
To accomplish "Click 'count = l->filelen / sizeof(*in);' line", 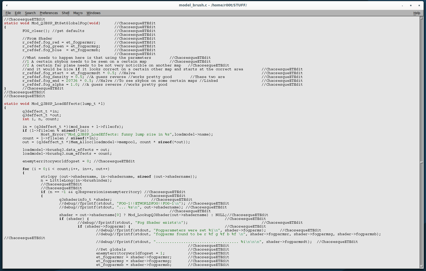I will [60, 138].
